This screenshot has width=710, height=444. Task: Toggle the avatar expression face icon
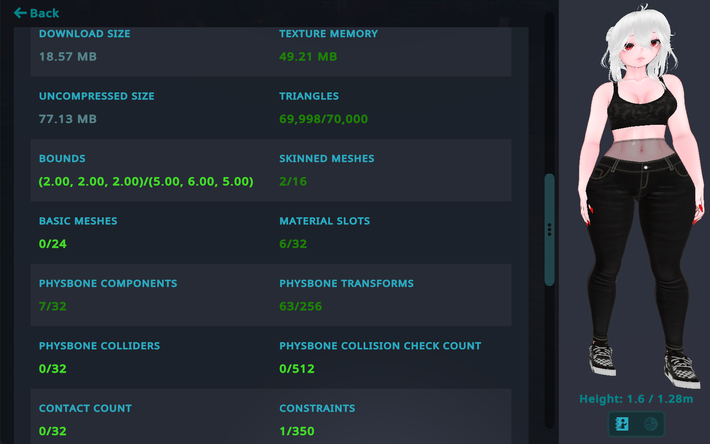point(651,424)
